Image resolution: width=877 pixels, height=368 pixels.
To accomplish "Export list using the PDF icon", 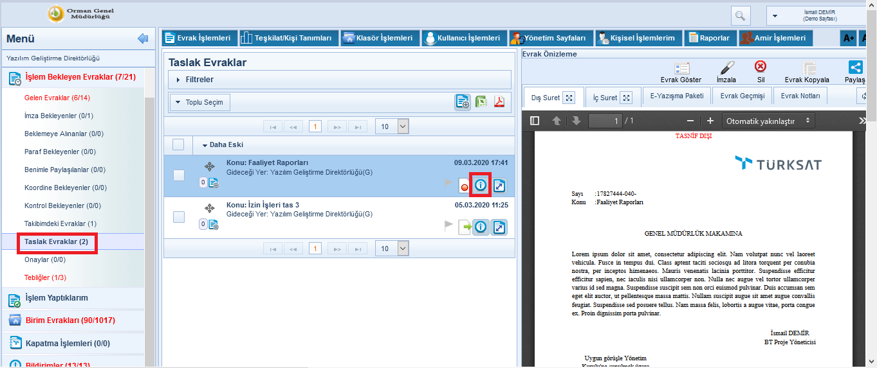I will pos(499,101).
